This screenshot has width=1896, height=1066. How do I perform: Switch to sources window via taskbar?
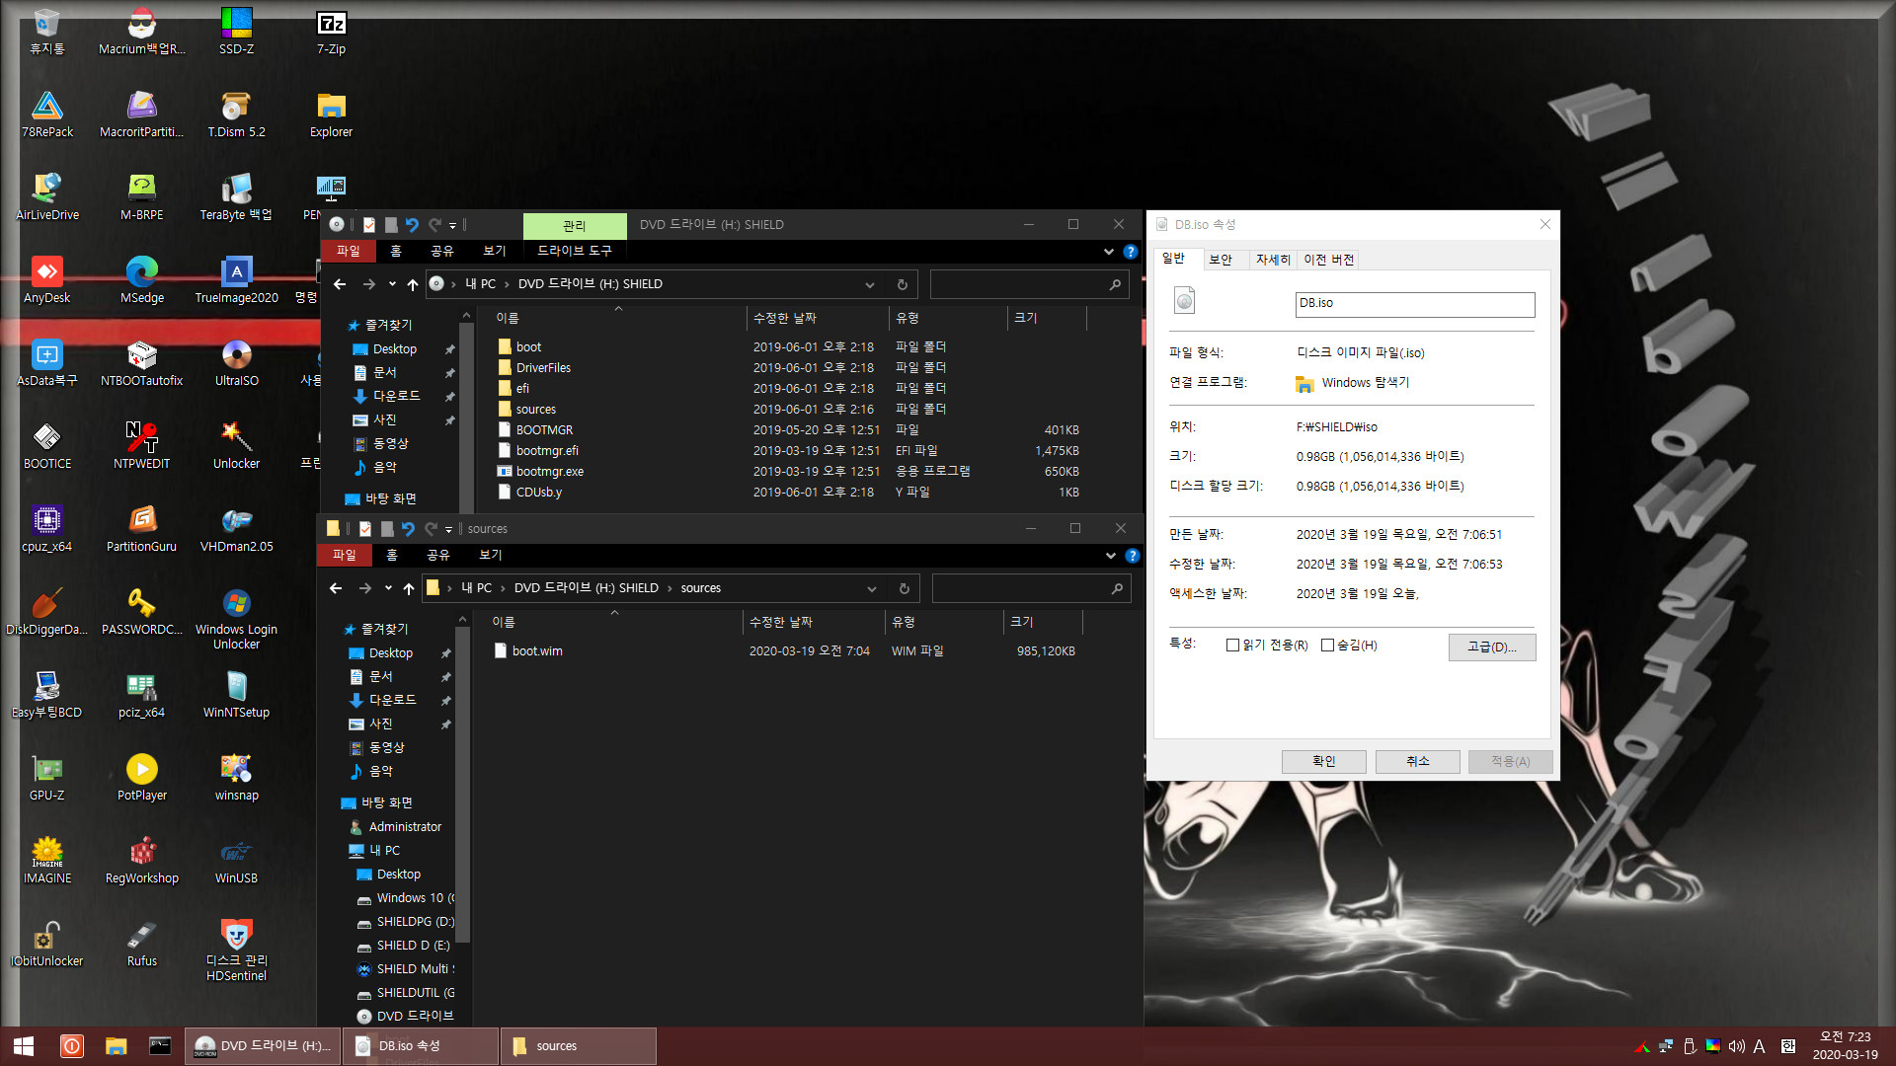pos(579,1046)
